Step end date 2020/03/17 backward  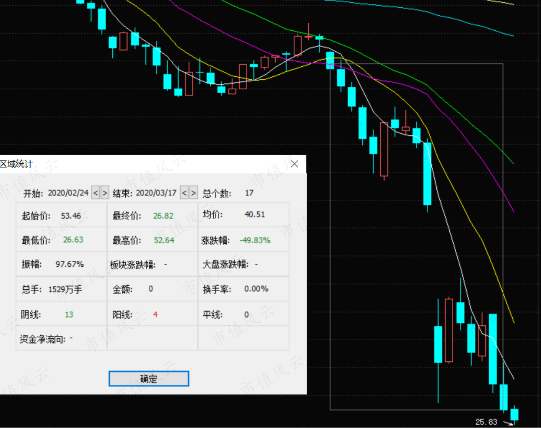click(184, 193)
